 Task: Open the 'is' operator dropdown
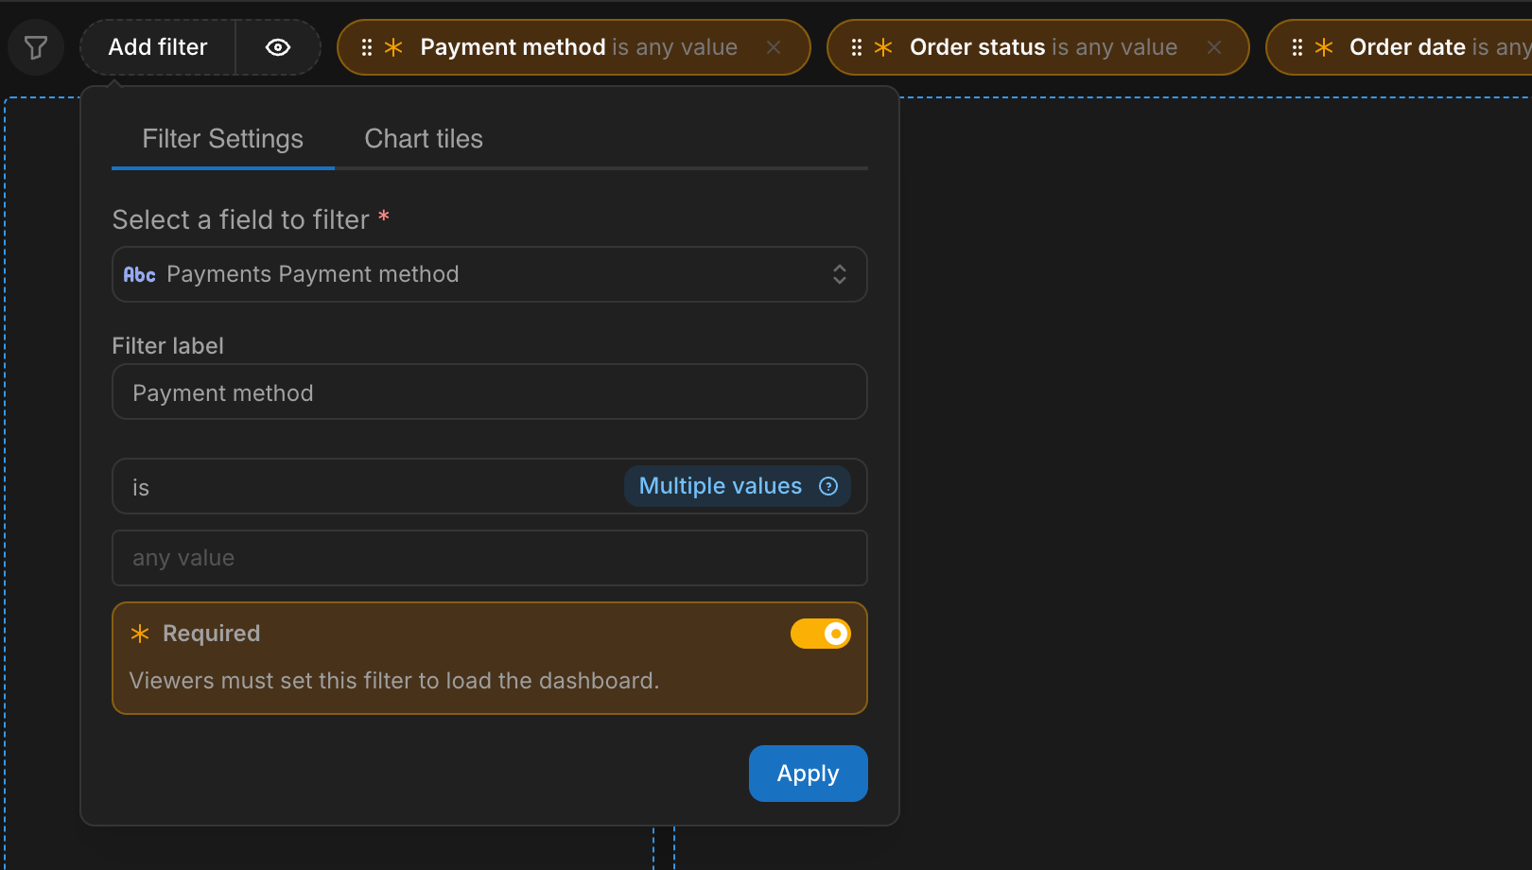coord(490,486)
